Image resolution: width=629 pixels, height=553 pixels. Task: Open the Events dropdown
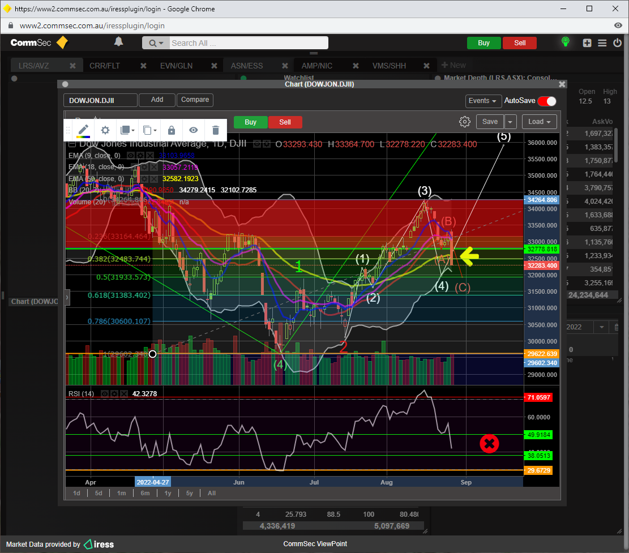click(x=482, y=101)
